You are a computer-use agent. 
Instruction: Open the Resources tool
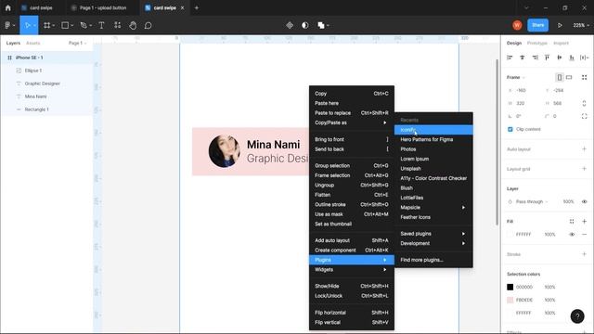(x=118, y=25)
